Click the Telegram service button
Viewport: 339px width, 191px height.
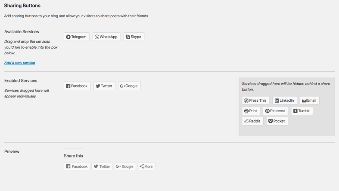[x=77, y=37]
